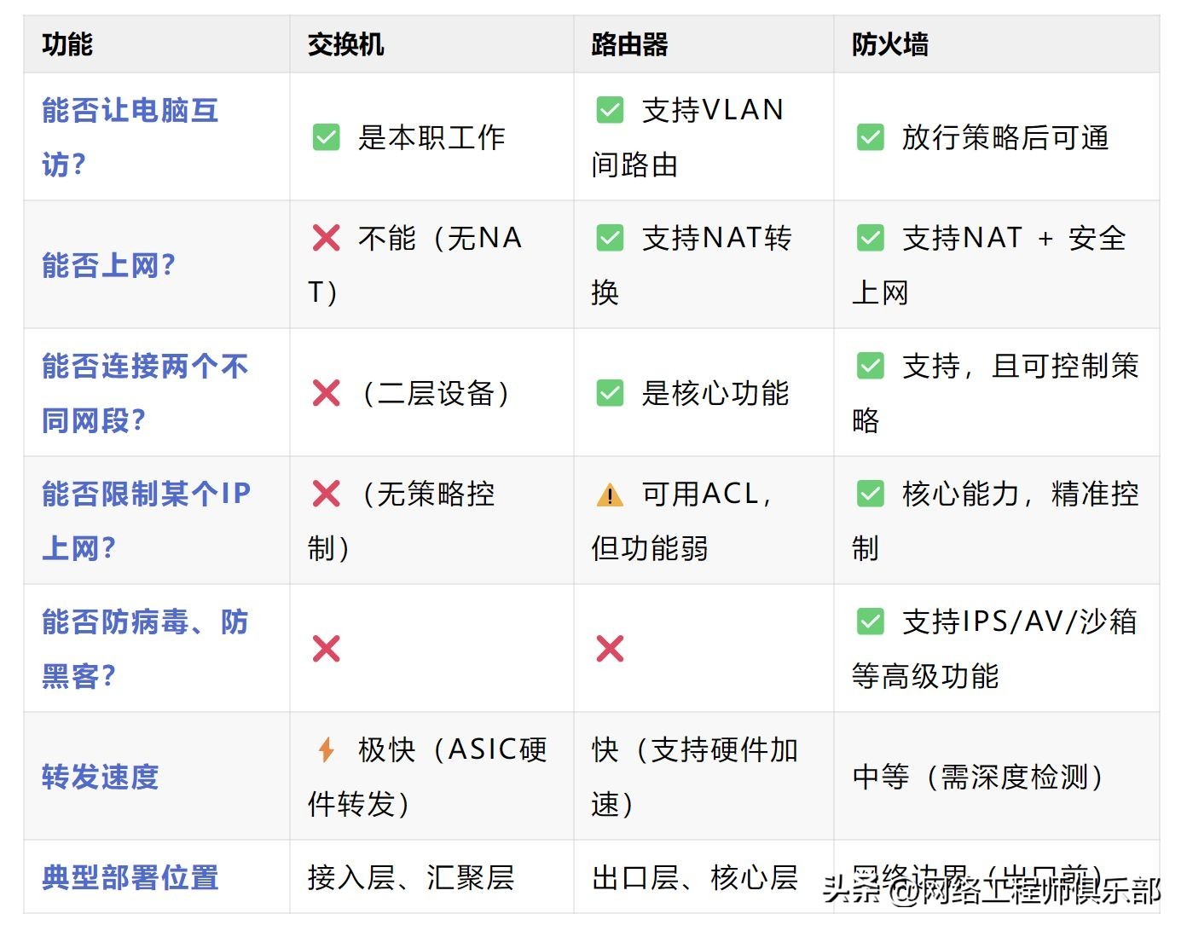1187x931 pixels.
Task: Click the 路由器 column header
Action: point(629,44)
